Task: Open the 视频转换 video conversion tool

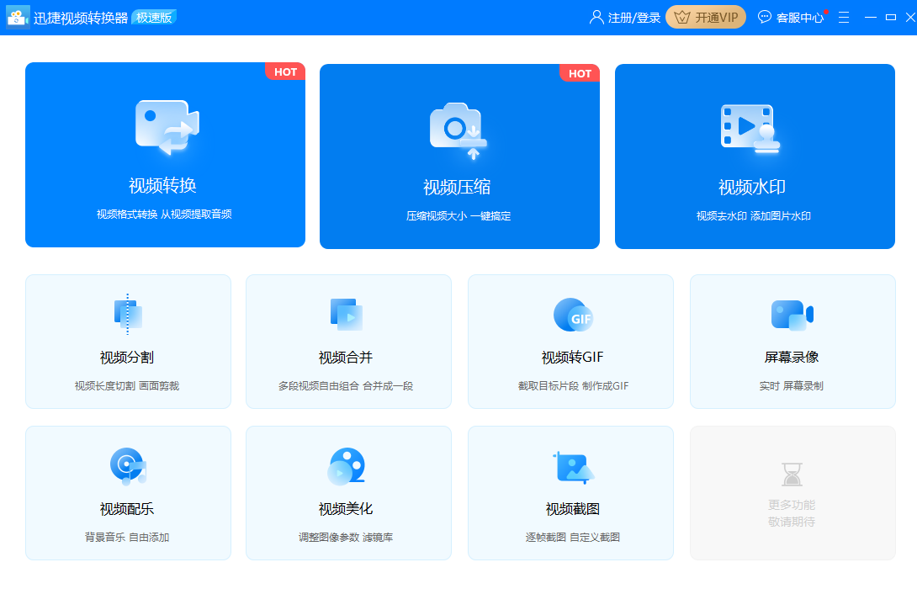Action: (165, 156)
